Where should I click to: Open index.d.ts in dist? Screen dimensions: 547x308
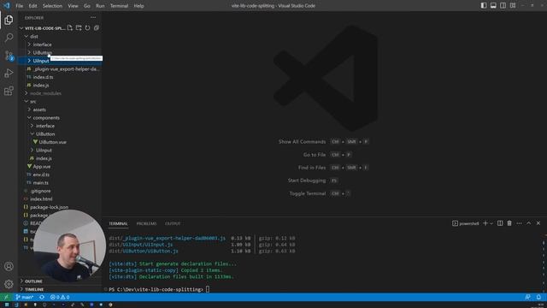tap(60, 77)
